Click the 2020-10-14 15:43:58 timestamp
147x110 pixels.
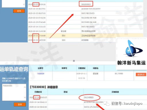coord(37,31)
